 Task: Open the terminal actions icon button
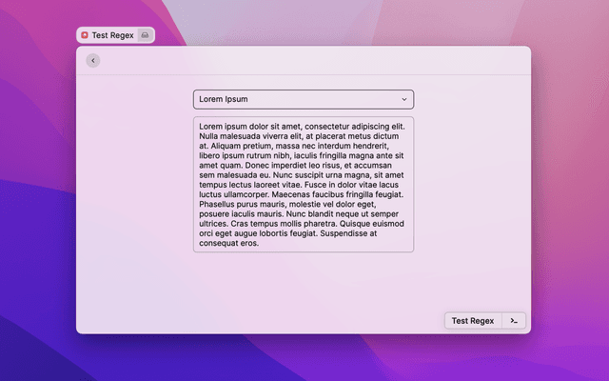click(514, 321)
